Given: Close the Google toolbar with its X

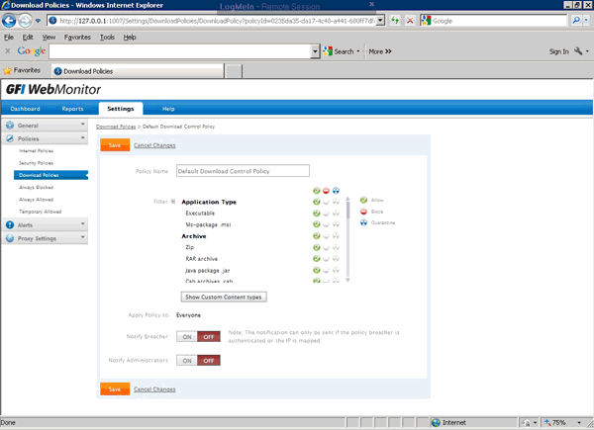Looking at the screenshot, I should coord(8,50).
